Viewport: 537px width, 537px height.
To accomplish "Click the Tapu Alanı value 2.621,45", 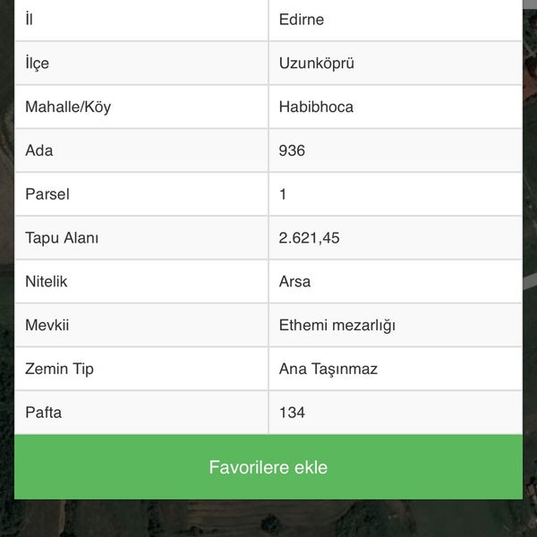I will click(x=310, y=238).
